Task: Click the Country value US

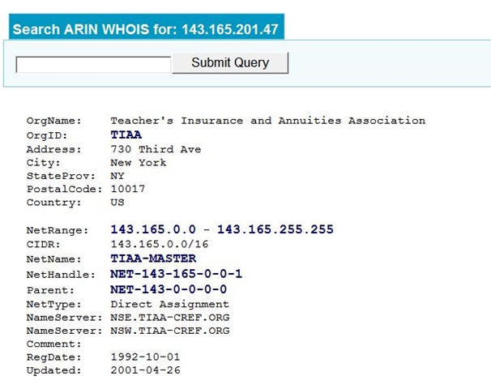Action: tap(117, 202)
